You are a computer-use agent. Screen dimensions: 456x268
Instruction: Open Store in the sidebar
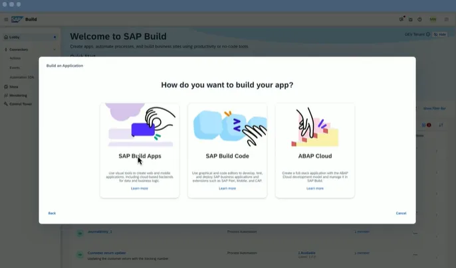(x=14, y=87)
